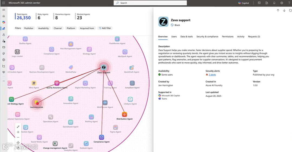This screenshot has width=292, height=152.
Task: Go to previous agent with up arrow
Action: (x=278, y=11)
